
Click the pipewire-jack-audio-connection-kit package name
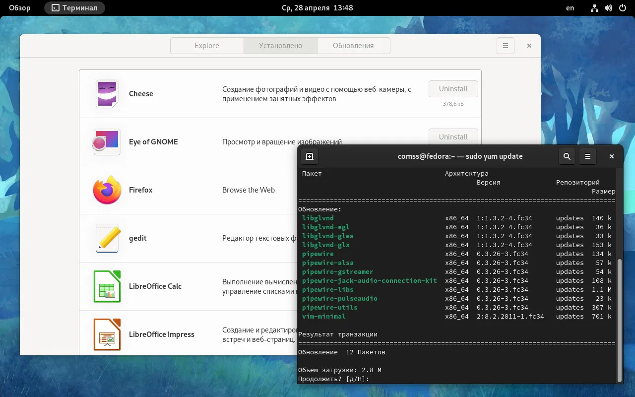coord(370,281)
